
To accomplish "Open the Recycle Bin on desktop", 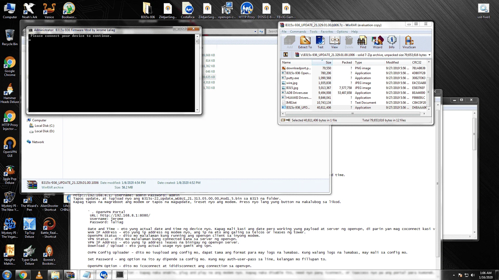I will click(x=10, y=37).
